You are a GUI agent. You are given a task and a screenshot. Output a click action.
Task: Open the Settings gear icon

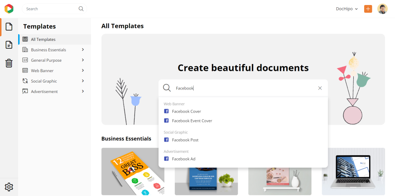click(x=9, y=187)
